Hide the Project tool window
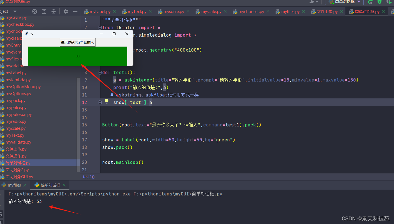The height and width of the screenshot is (224, 394). [75, 11]
